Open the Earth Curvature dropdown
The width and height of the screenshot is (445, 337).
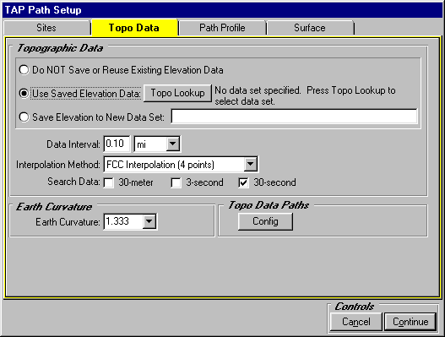[x=149, y=221]
